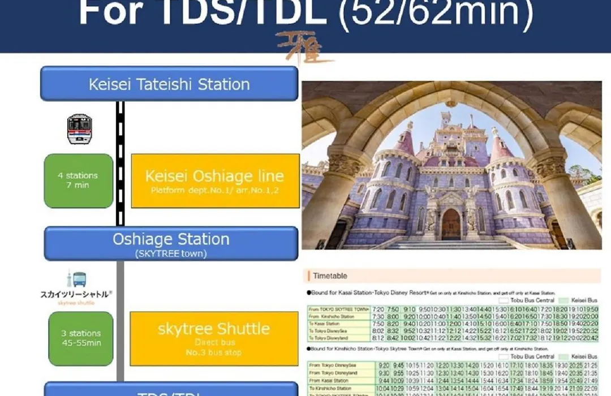Select the 'From TOKYO SKYTREE TOWN' timetable row label

339,309
